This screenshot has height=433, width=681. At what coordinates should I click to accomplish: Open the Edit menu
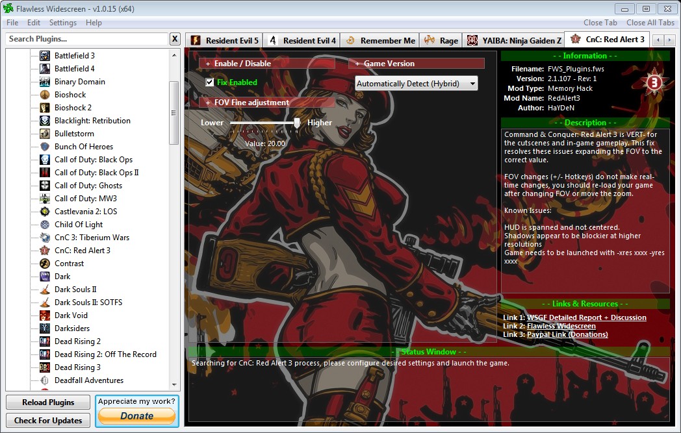(33, 23)
